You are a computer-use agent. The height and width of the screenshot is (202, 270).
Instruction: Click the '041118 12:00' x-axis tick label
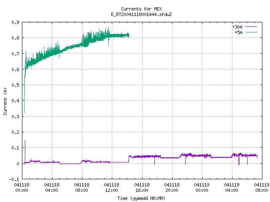coord(111,188)
